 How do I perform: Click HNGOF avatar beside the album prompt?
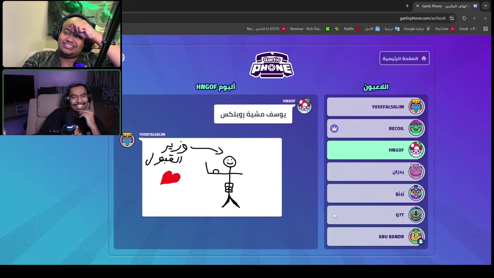click(x=304, y=106)
